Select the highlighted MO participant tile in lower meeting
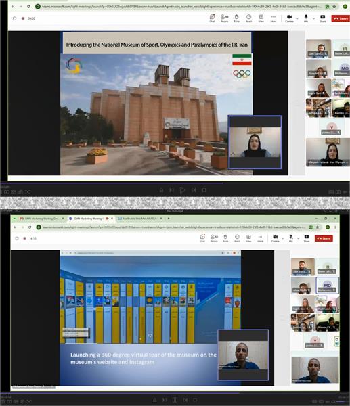 pyautogui.click(x=327, y=286)
